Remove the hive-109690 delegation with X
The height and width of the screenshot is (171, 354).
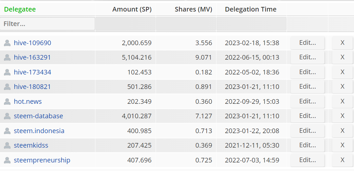click(x=342, y=43)
